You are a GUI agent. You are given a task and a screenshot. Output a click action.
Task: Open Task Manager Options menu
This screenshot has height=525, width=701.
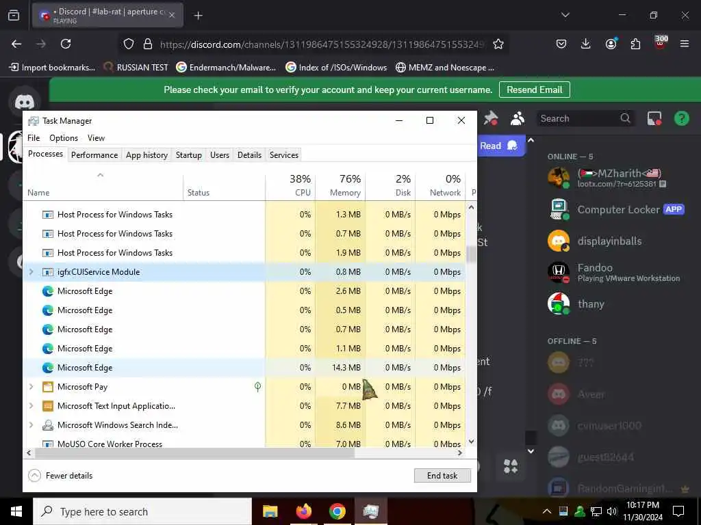[64, 138]
